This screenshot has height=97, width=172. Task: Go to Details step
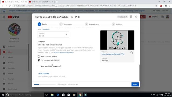42,24
